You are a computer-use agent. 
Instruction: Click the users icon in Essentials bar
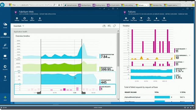[x=109, y=26]
